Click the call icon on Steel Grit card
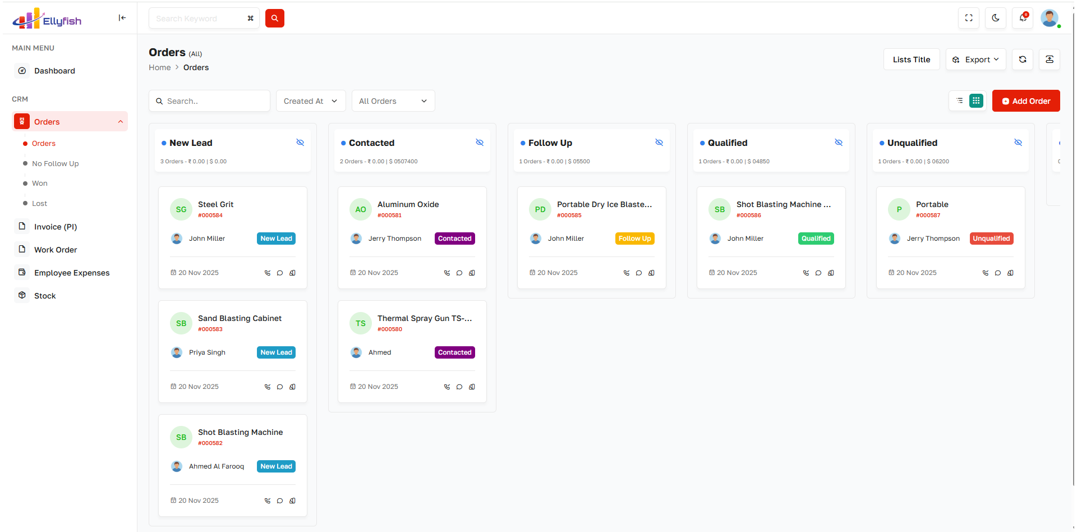This screenshot has height=532, width=1077. (x=268, y=273)
